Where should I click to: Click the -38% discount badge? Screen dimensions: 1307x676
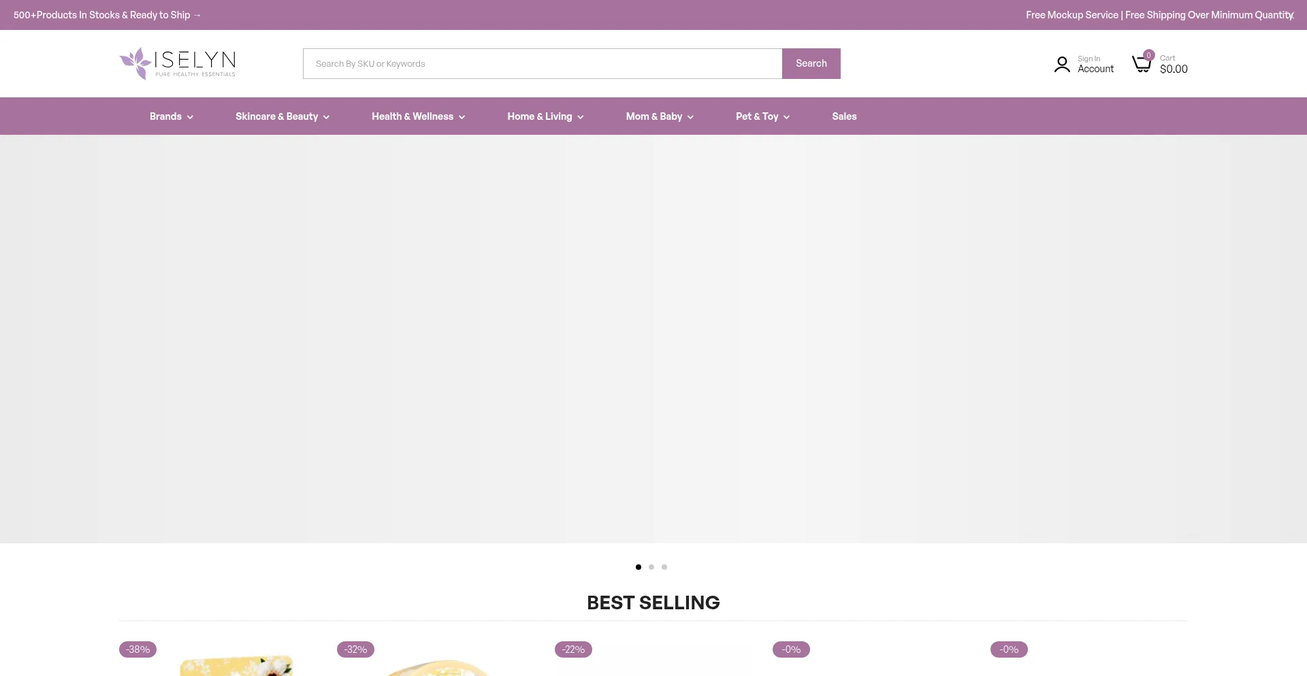pos(138,649)
